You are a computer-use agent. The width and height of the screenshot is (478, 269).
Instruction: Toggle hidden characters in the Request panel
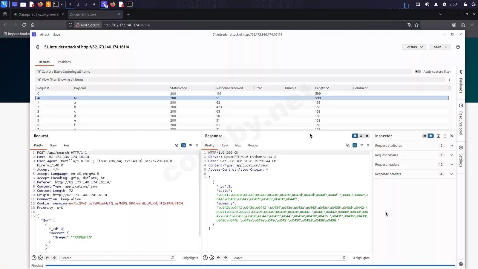[177, 145]
